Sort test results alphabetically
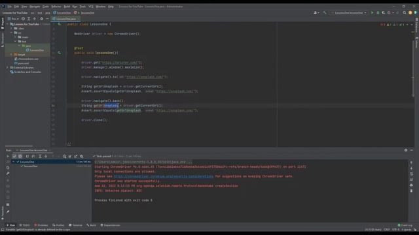Screen dimensions: 419x235 click(27, 157)
